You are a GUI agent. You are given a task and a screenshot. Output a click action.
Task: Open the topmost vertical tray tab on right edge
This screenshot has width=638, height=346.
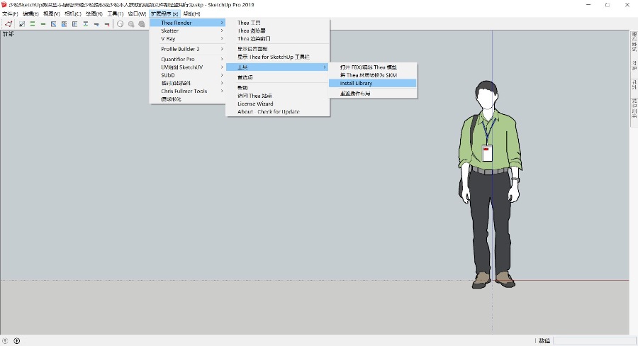[x=634, y=42]
